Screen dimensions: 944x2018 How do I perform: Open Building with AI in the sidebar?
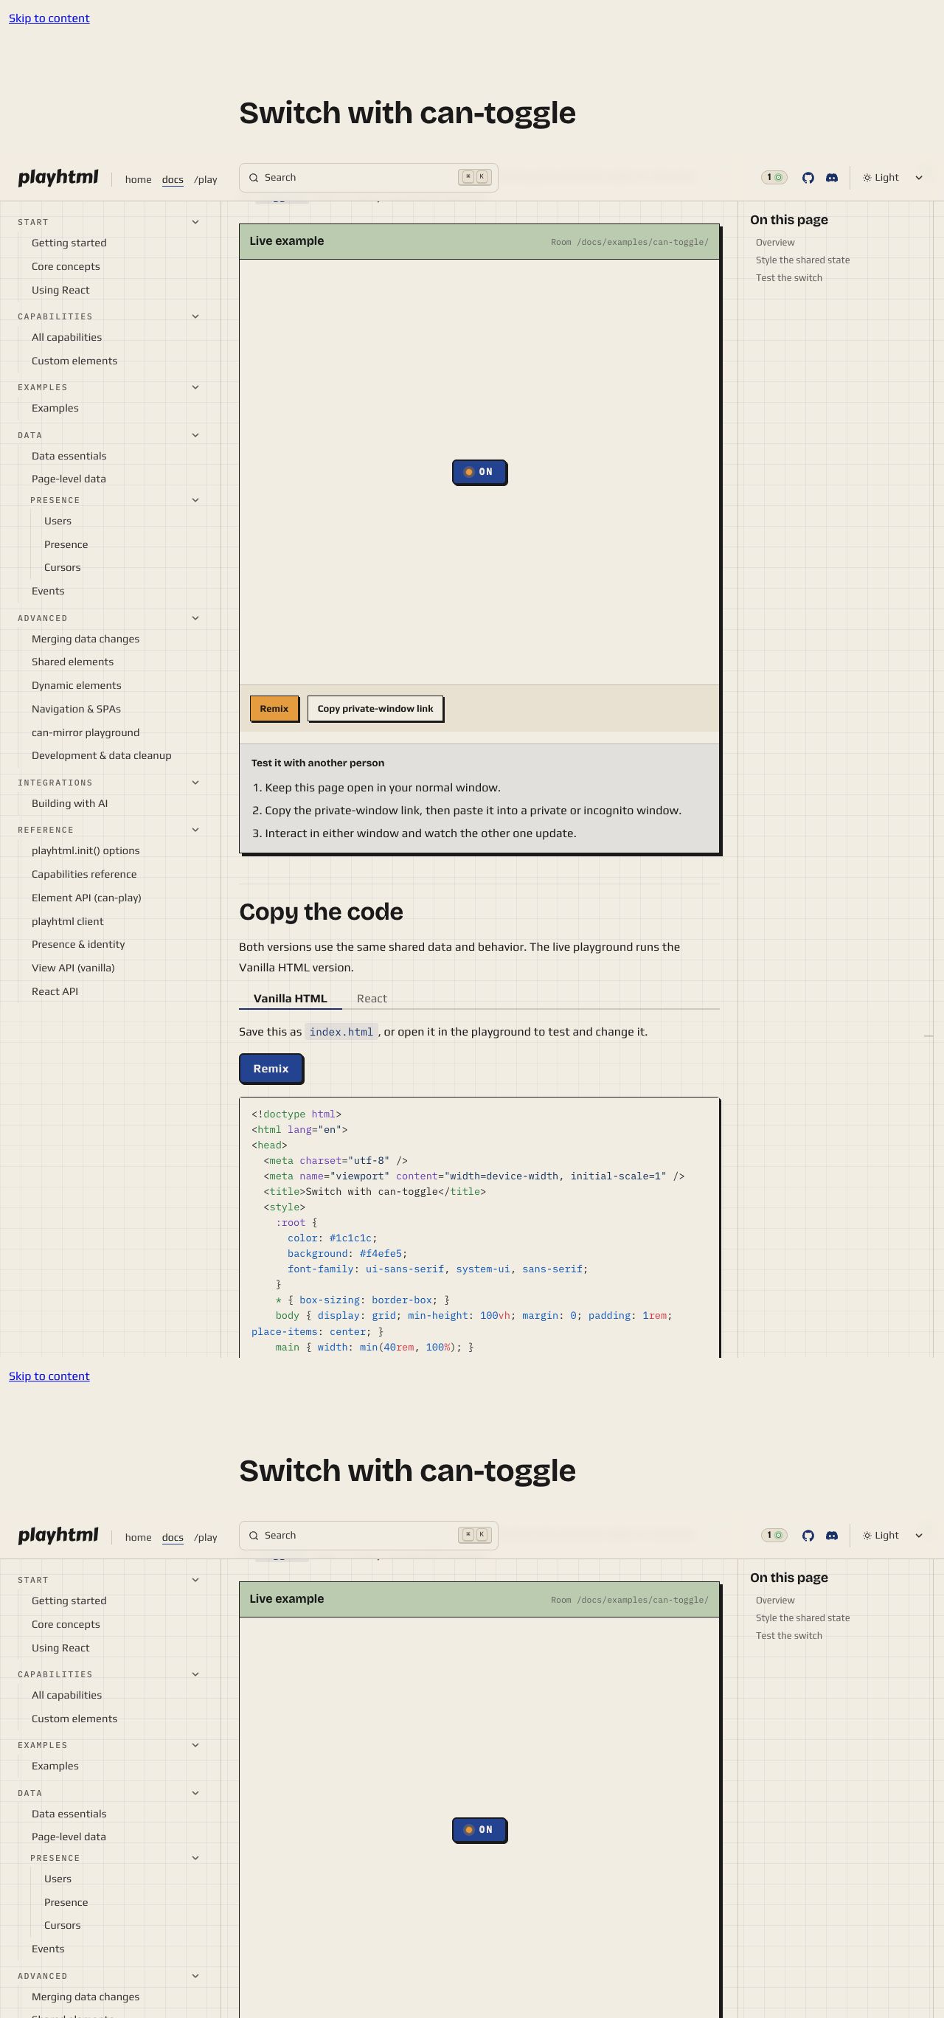click(70, 803)
